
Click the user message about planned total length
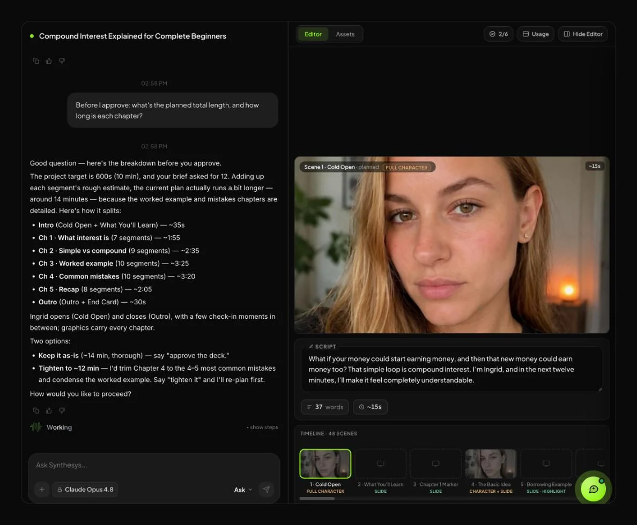pyautogui.click(x=172, y=110)
